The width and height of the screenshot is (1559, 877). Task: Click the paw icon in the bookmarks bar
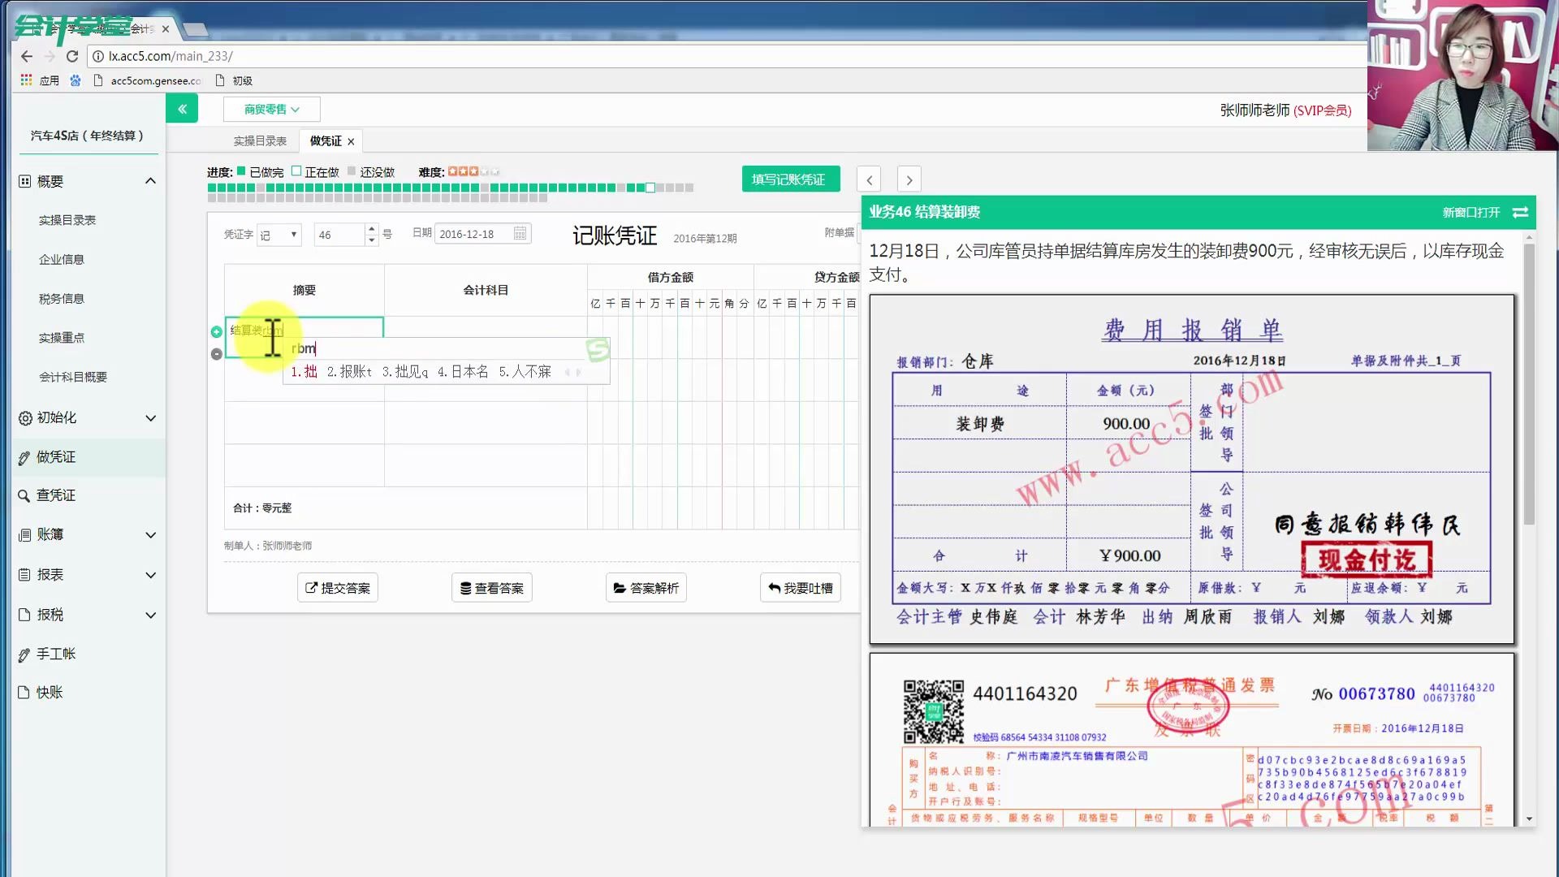[76, 80]
